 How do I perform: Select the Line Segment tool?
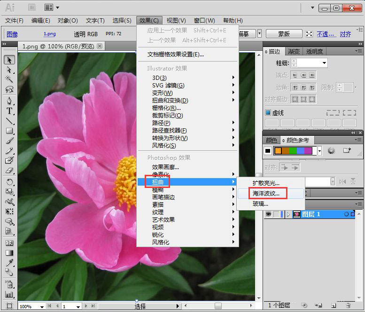click(x=9, y=121)
